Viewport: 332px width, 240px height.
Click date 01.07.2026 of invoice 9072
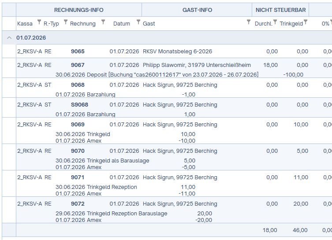124,204
